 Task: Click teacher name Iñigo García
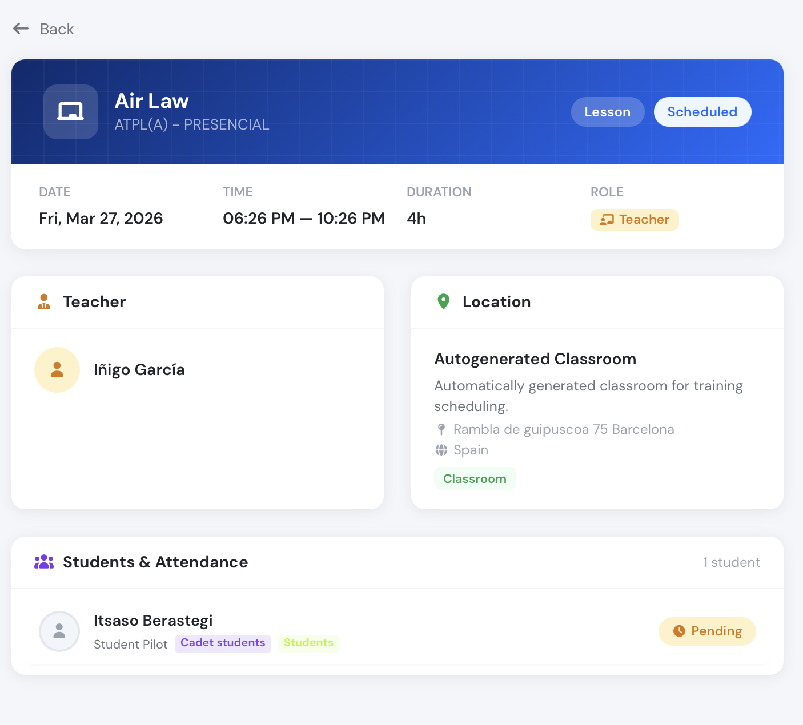pos(139,370)
